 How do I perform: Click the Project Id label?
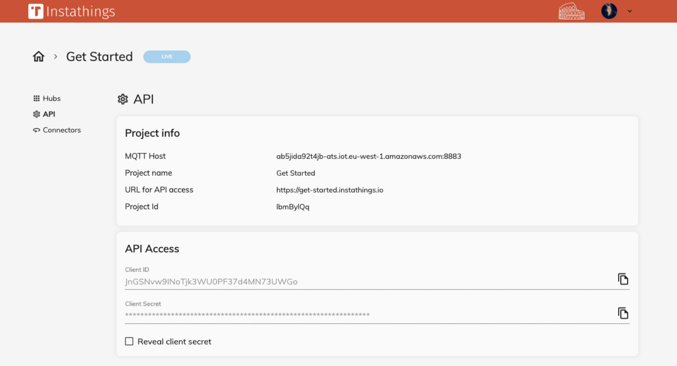142,207
